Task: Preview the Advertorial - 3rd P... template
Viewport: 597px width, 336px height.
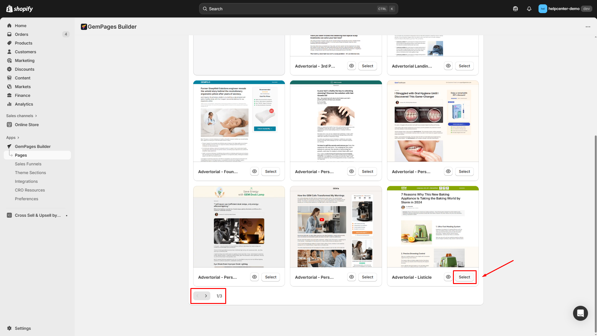Action: tap(351, 66)
